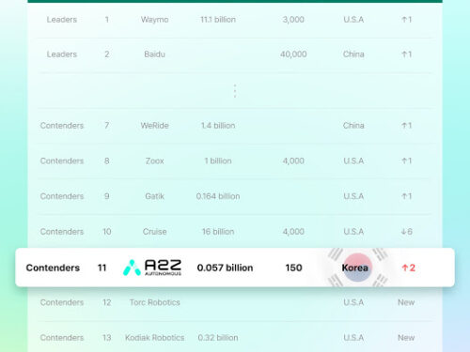The image size is (470, 352).
Task: Click 'Leaders' in the Baidu row
Action: (62, 54)
